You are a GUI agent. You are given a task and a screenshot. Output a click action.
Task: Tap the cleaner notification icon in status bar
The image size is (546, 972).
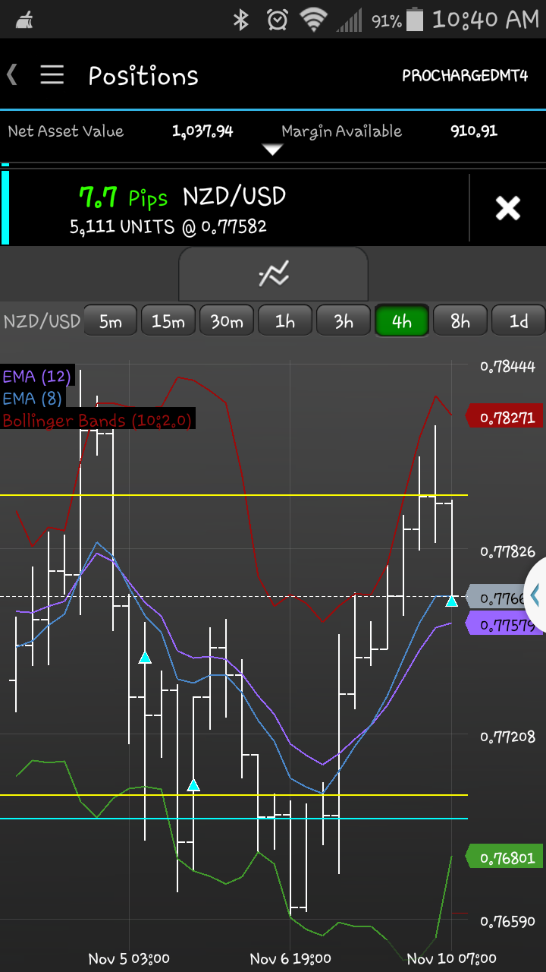pyautogui.click(x=25, y=20)
